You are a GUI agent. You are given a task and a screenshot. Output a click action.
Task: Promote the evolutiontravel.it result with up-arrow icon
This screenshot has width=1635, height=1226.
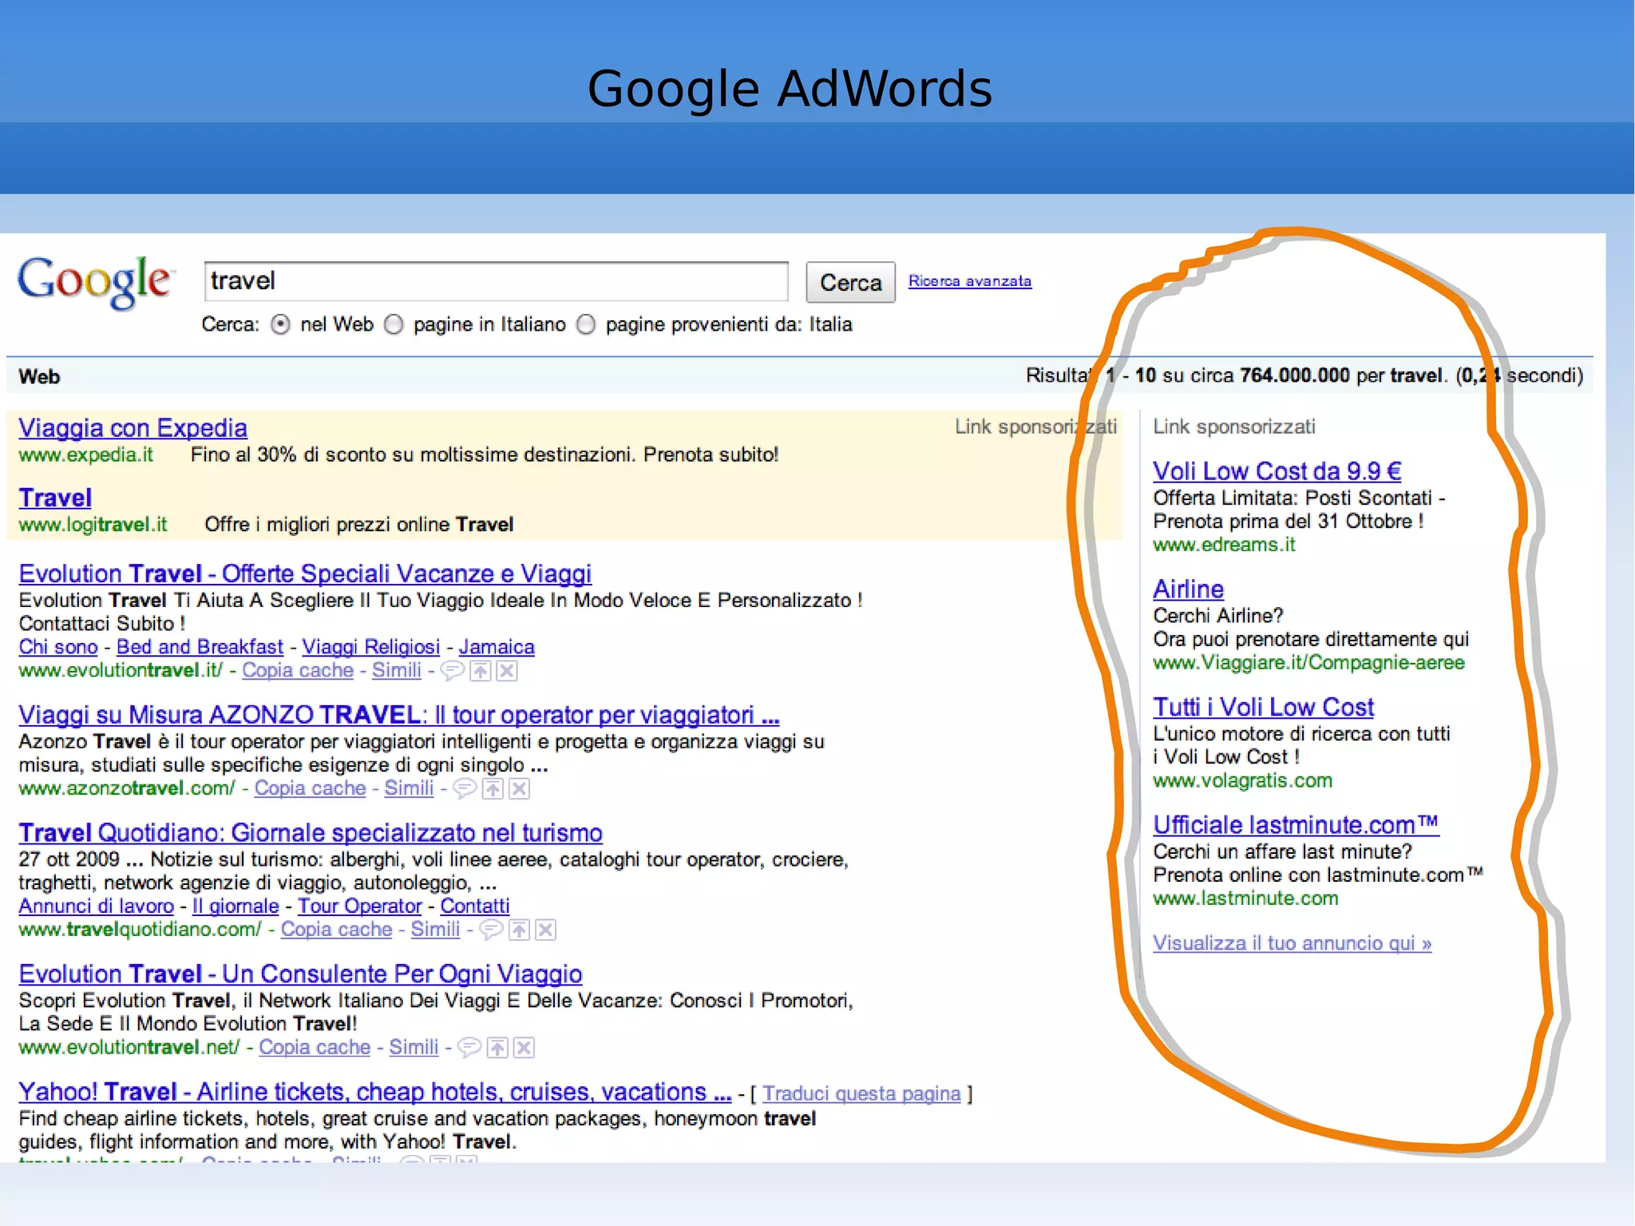[x=481, y=671]
